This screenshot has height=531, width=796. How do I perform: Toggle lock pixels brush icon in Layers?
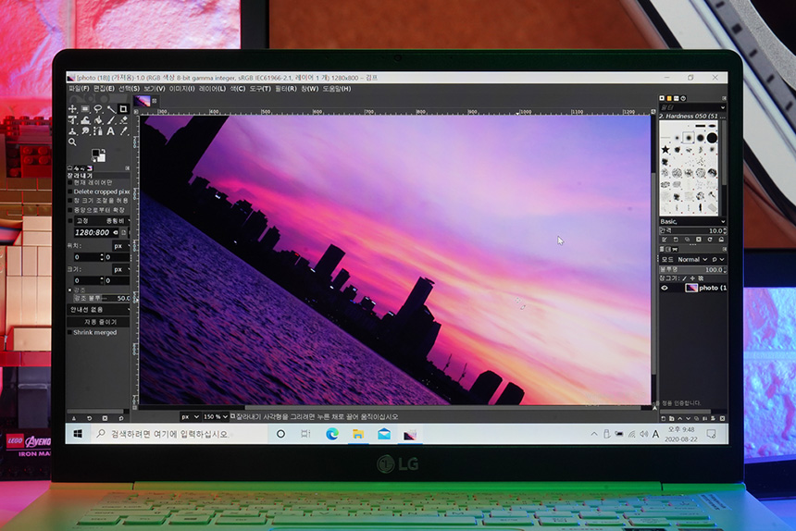point(684,278)
